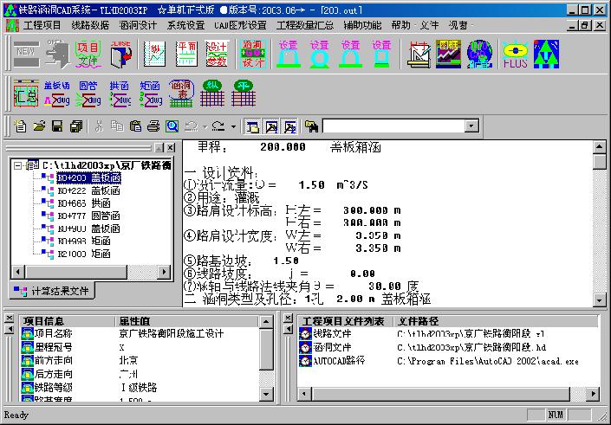Click the PLUS eye icon

[516, 54]
